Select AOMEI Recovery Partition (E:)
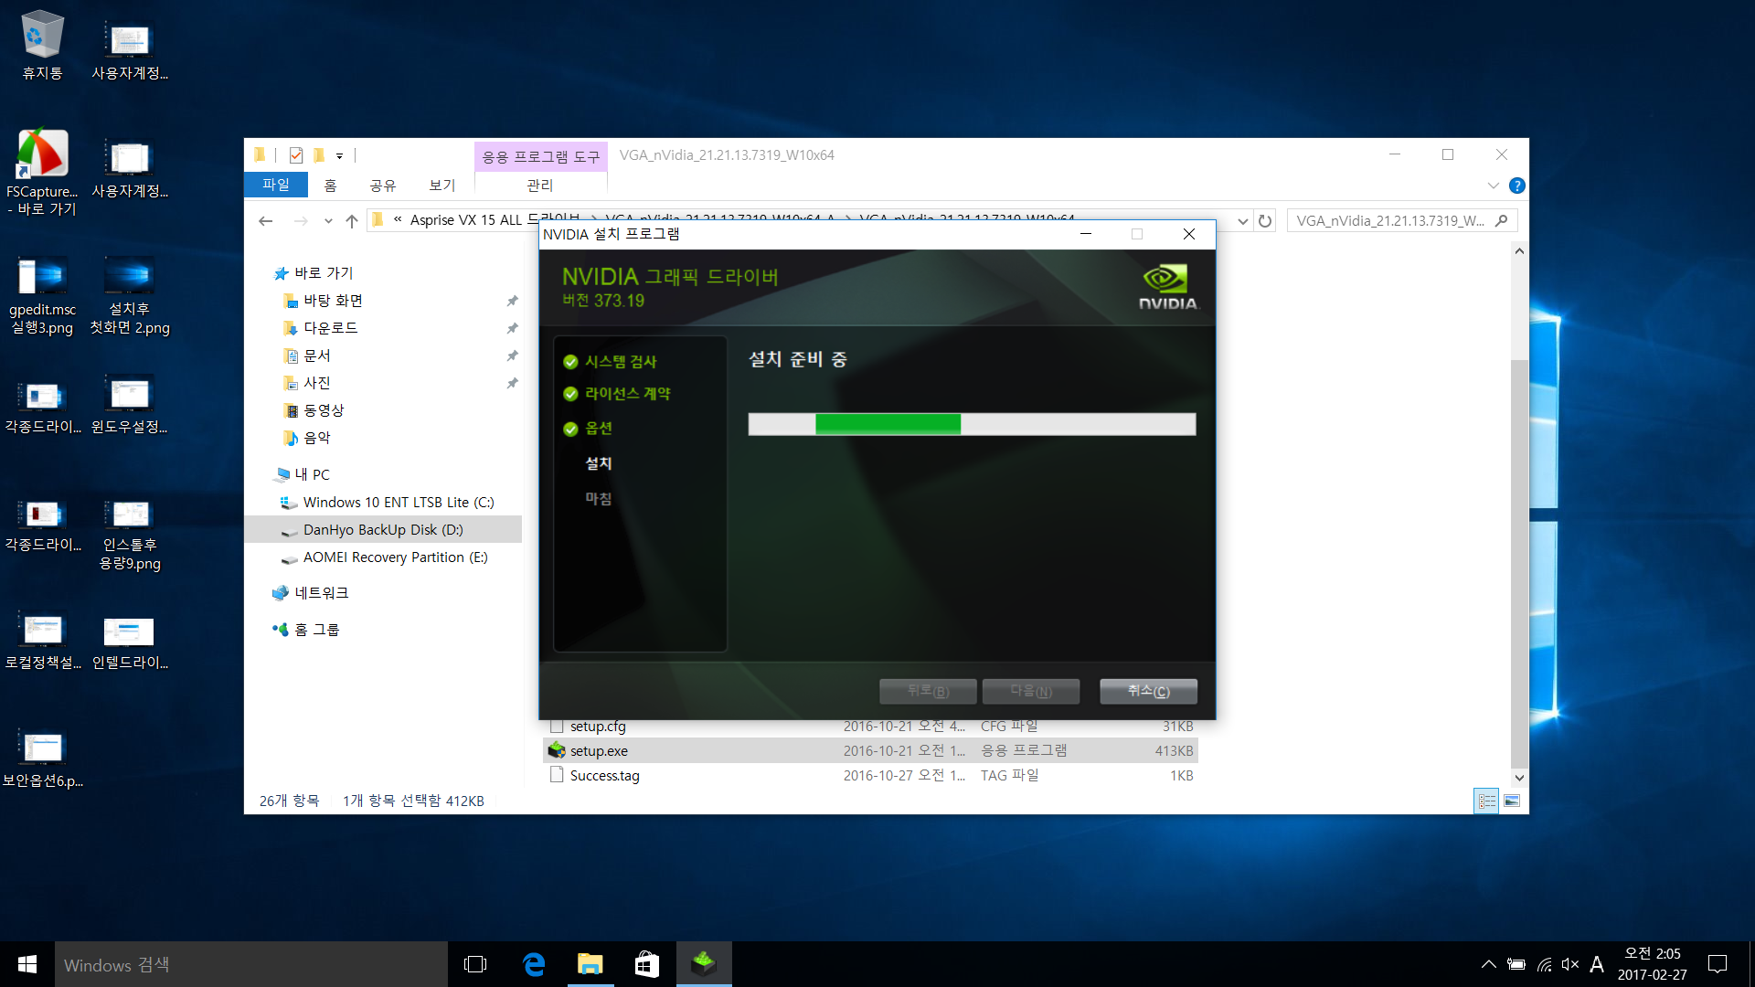Screen dimensions: 1755x987 coord(395,557)
